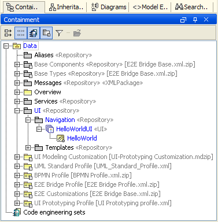
Task: Select the HelloWorld diagram item
Action: 82,138
